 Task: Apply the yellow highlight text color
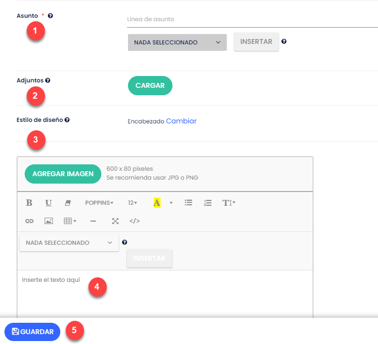157,203
